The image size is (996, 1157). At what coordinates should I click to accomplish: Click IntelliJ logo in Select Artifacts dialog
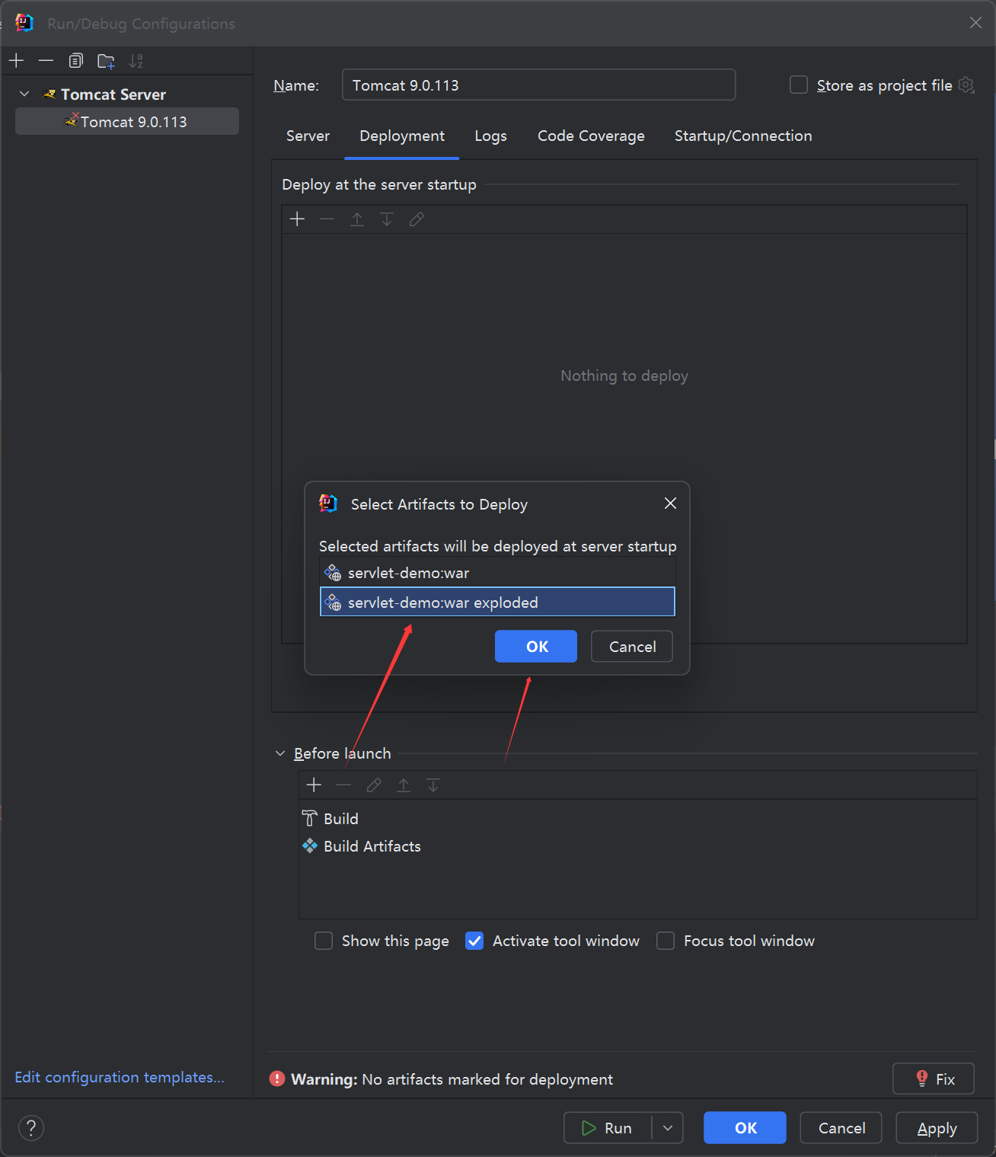pos(328,503)
